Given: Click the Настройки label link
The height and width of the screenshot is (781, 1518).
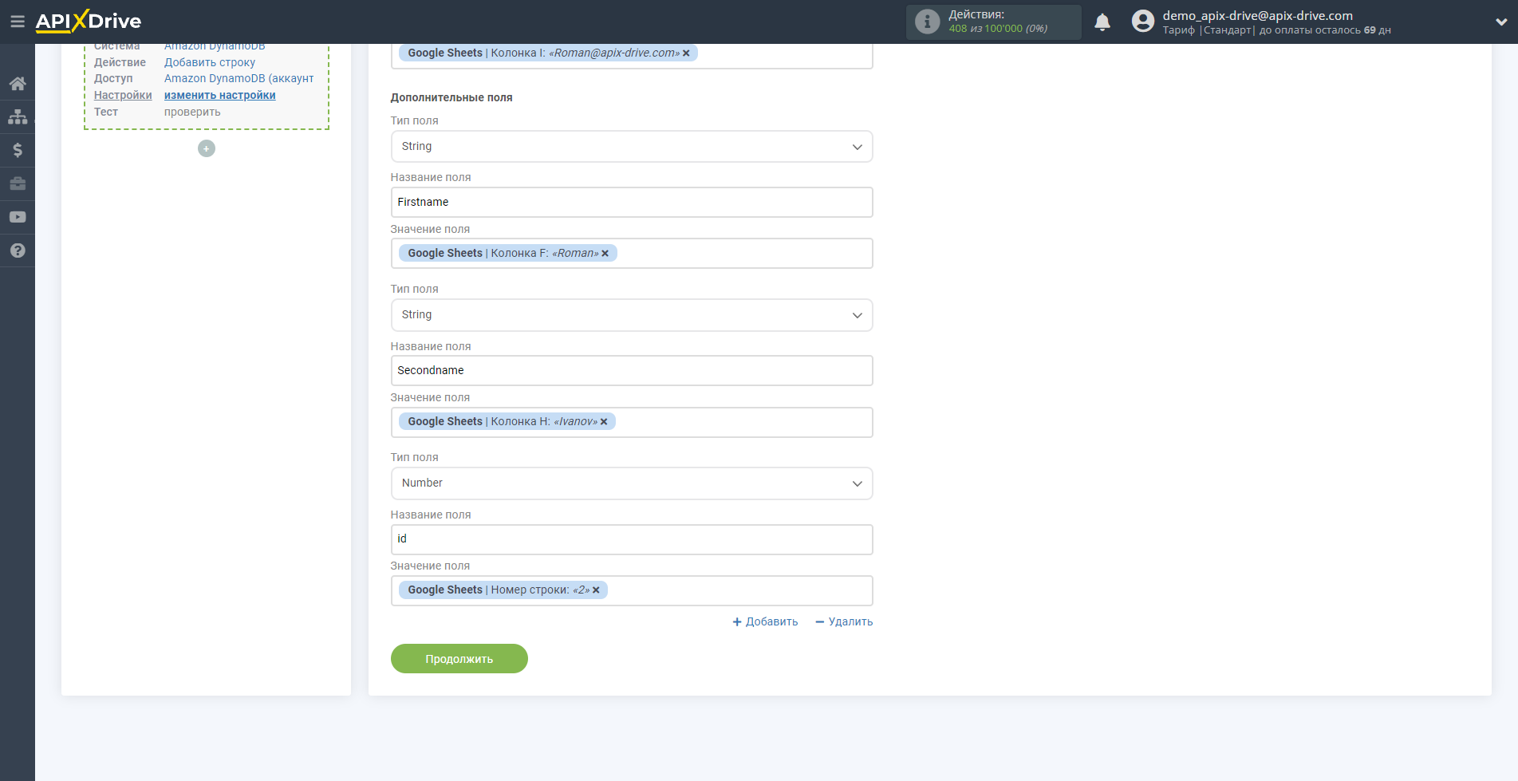Looking at the screenshot, I should click(x=123, y=95).
